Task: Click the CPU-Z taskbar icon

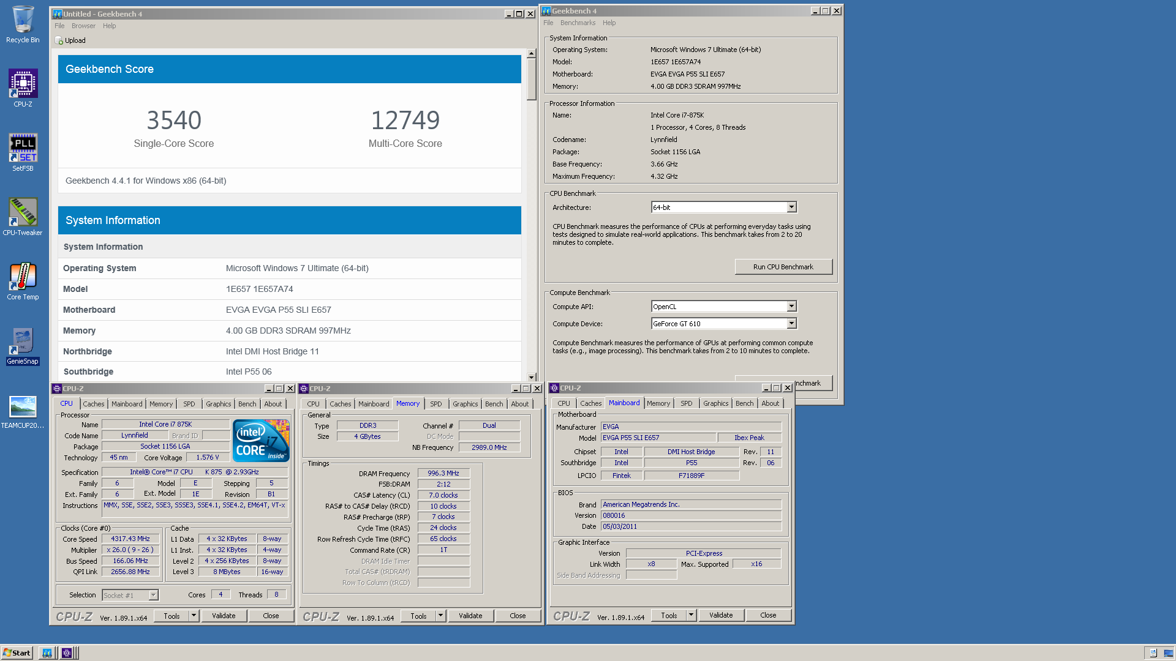Action: [67, 653]
